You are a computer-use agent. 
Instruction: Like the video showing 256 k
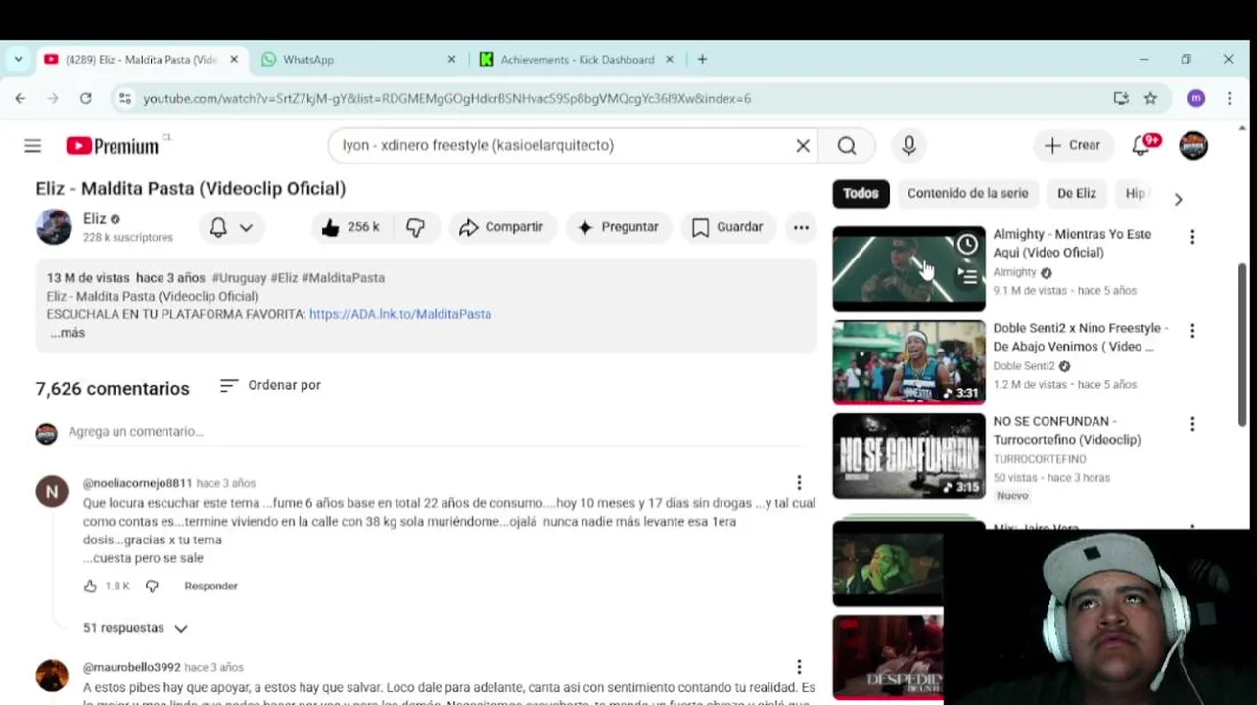349,227
